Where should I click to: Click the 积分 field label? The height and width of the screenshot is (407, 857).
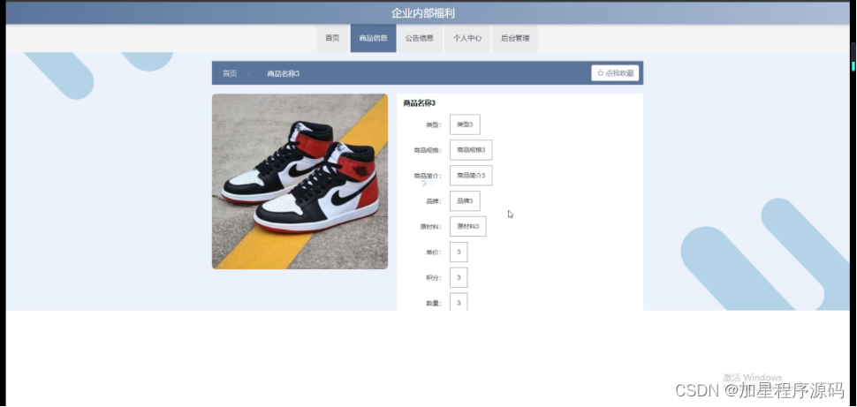[434, 278]
